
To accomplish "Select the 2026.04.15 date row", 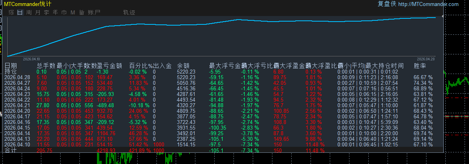I will coord(18,128).
